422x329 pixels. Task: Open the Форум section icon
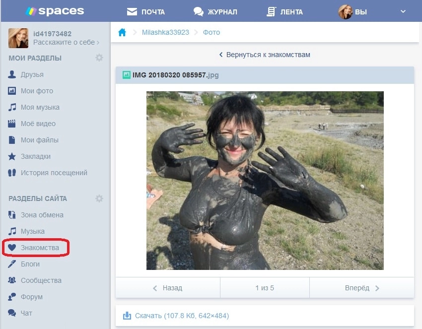tap(11, 297)
